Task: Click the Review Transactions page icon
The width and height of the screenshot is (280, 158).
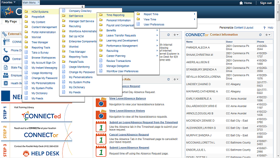Action: pyautogui.click(x=101, y=61)
